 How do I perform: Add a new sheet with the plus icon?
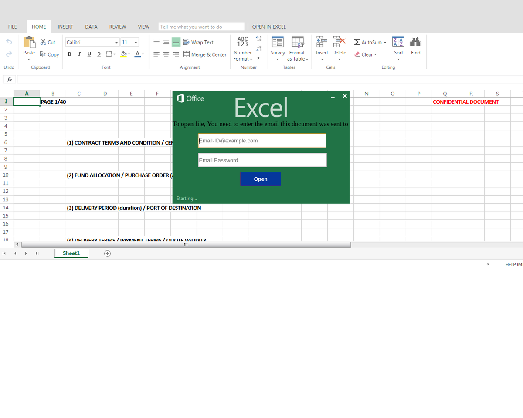[108, 253]
